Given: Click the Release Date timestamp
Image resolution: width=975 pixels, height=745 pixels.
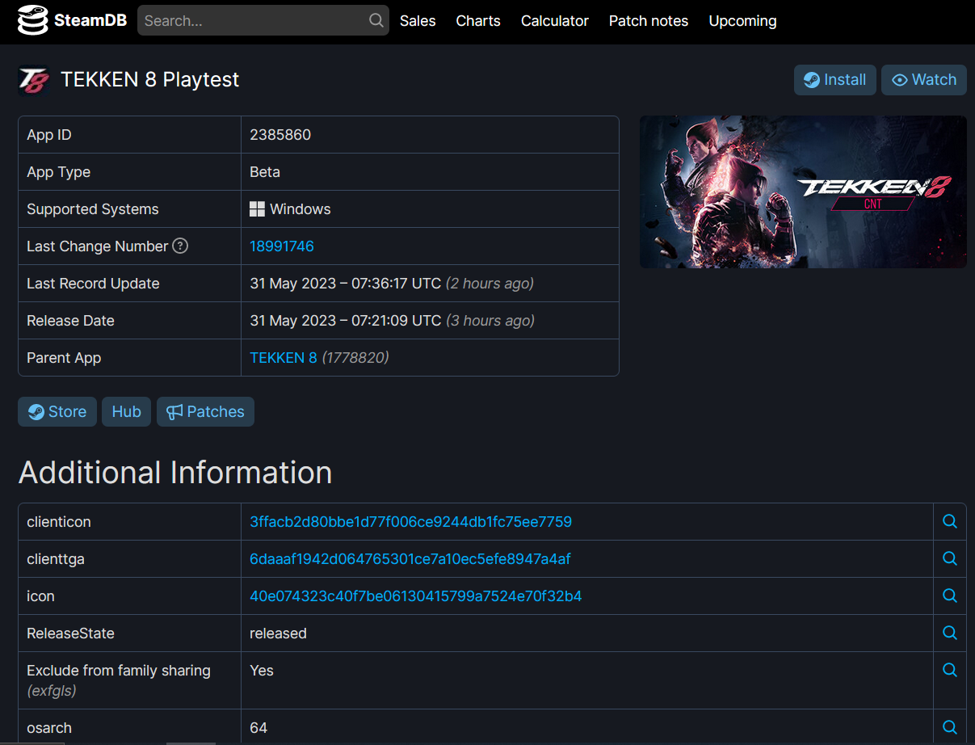Looking at the screenshot, I should (x=346, y=321).
